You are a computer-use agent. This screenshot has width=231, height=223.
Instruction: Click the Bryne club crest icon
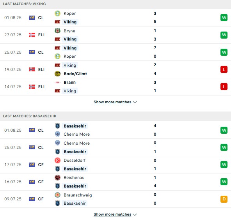[57, 31]
